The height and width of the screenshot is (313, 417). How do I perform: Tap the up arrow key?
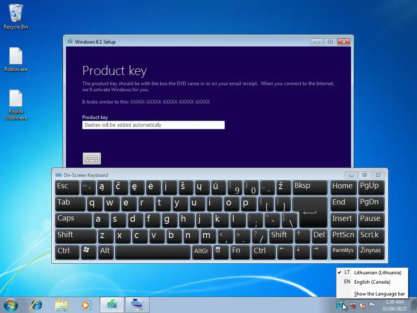pos(302,236)
